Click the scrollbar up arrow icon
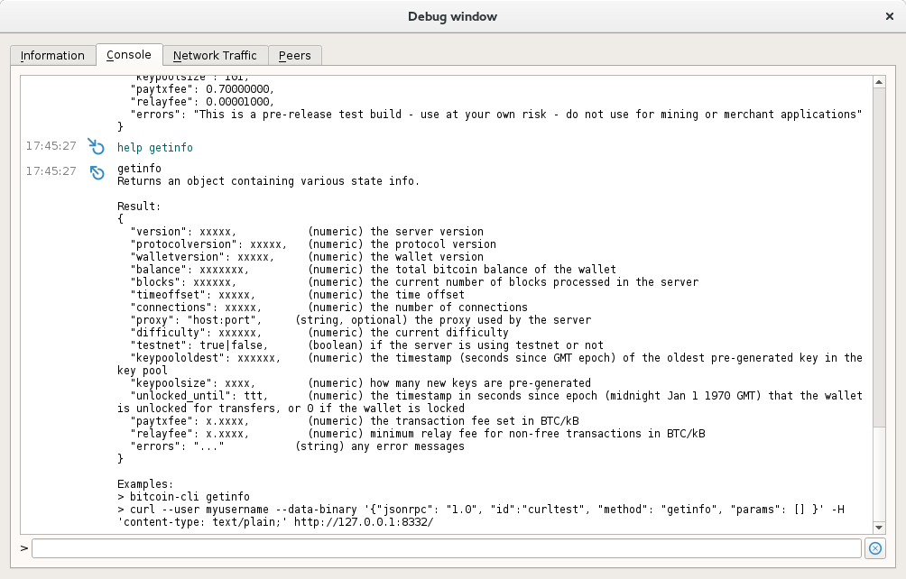This screenshot has height=579, width=906. point(878,81)
